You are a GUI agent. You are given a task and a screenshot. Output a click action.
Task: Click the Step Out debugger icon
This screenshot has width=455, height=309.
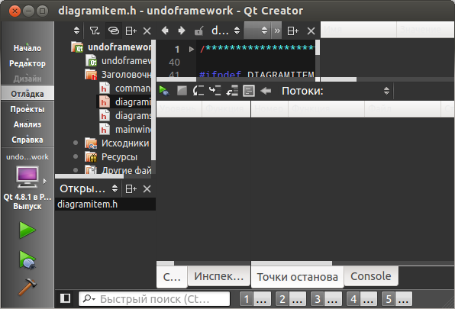point(232,91)
